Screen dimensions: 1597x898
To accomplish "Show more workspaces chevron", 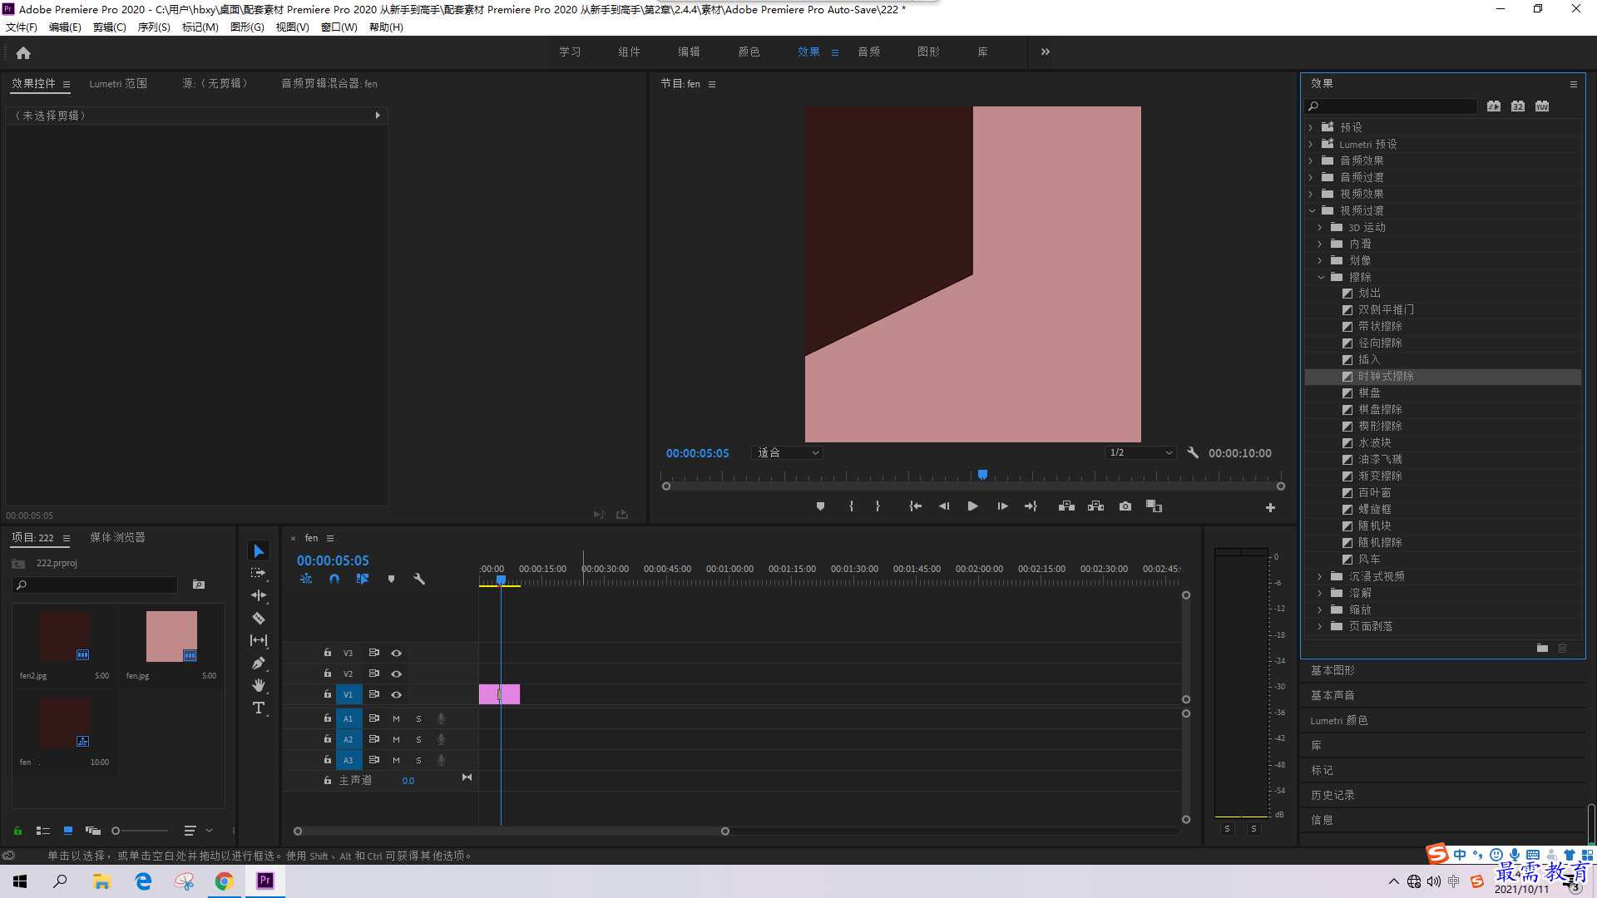I will point(1046,52).
